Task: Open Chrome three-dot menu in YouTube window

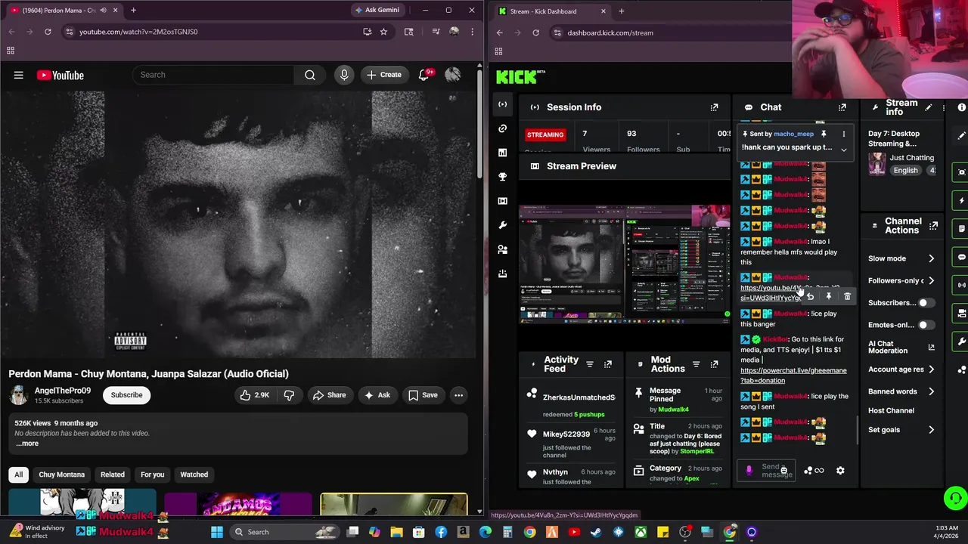Action: (x=472, y=32)
